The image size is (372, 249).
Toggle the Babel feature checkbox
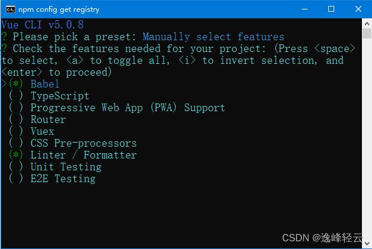(16, 83)
